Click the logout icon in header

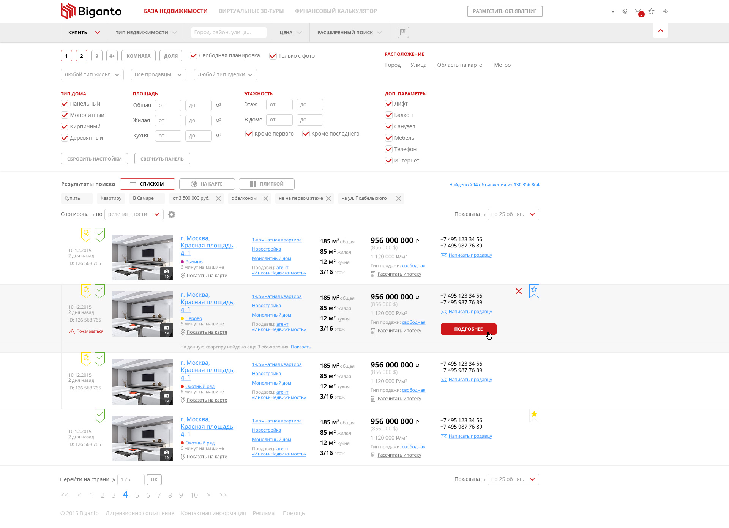[665, 11]
